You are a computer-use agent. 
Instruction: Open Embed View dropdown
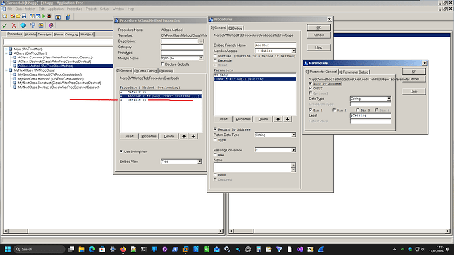pos(199,161)
